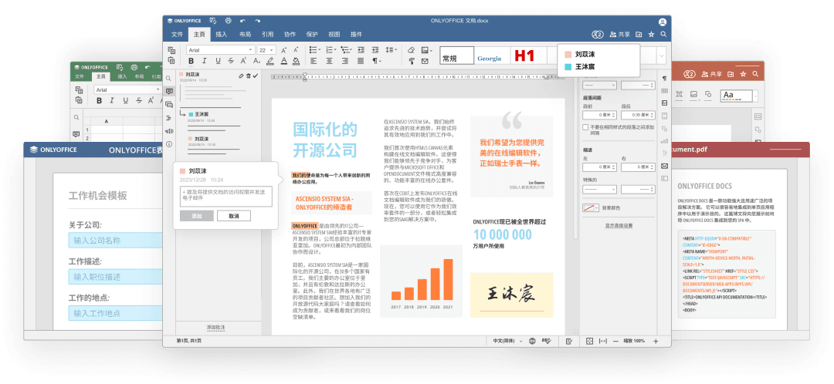Open image settings in right sidebar
834x384 pixels.
coord(664,103)
